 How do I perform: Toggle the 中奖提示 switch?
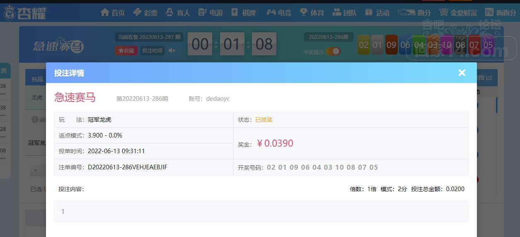coord(333,51)
